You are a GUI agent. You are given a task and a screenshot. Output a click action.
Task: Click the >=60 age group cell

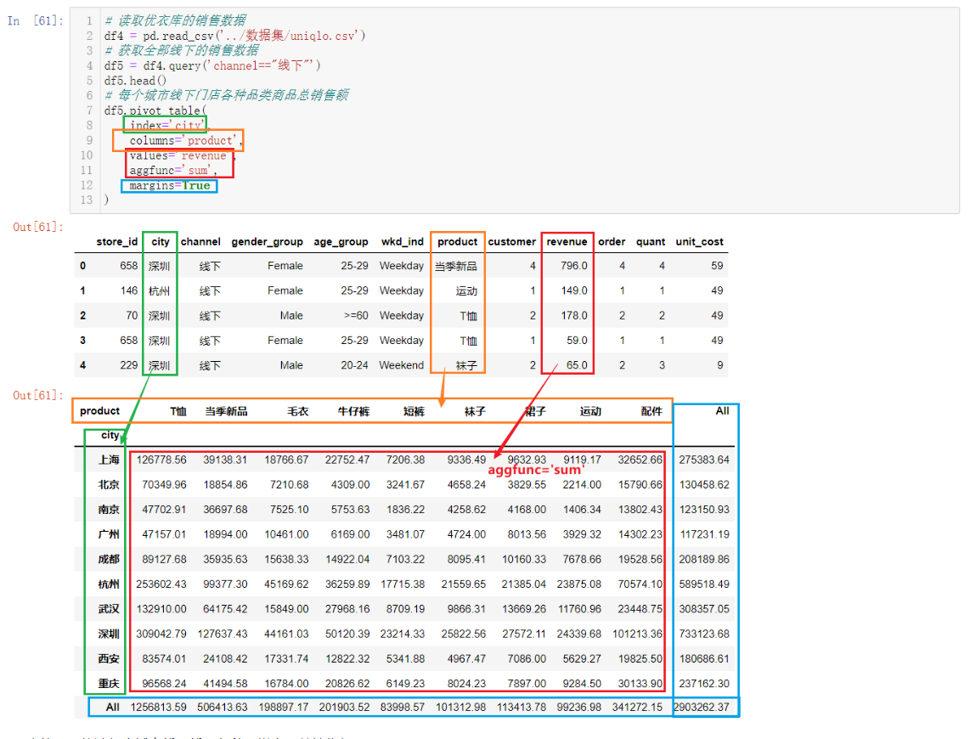[357, 315]
